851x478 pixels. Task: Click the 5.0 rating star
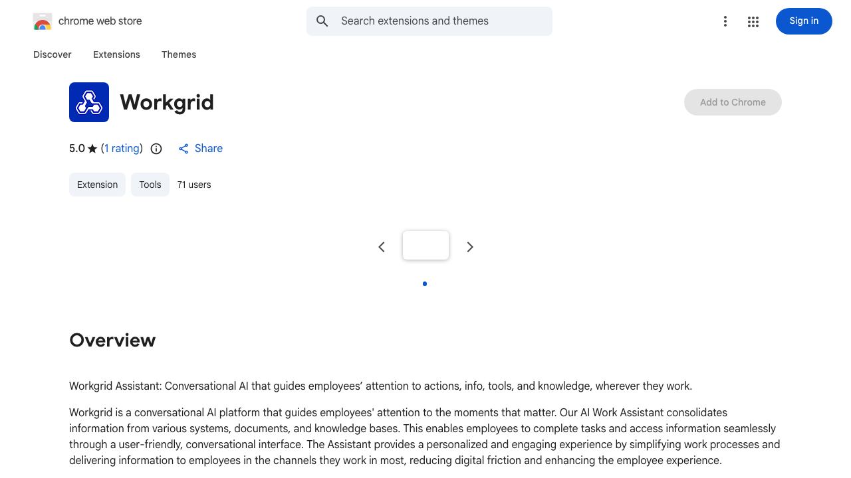tap(92, 149)
